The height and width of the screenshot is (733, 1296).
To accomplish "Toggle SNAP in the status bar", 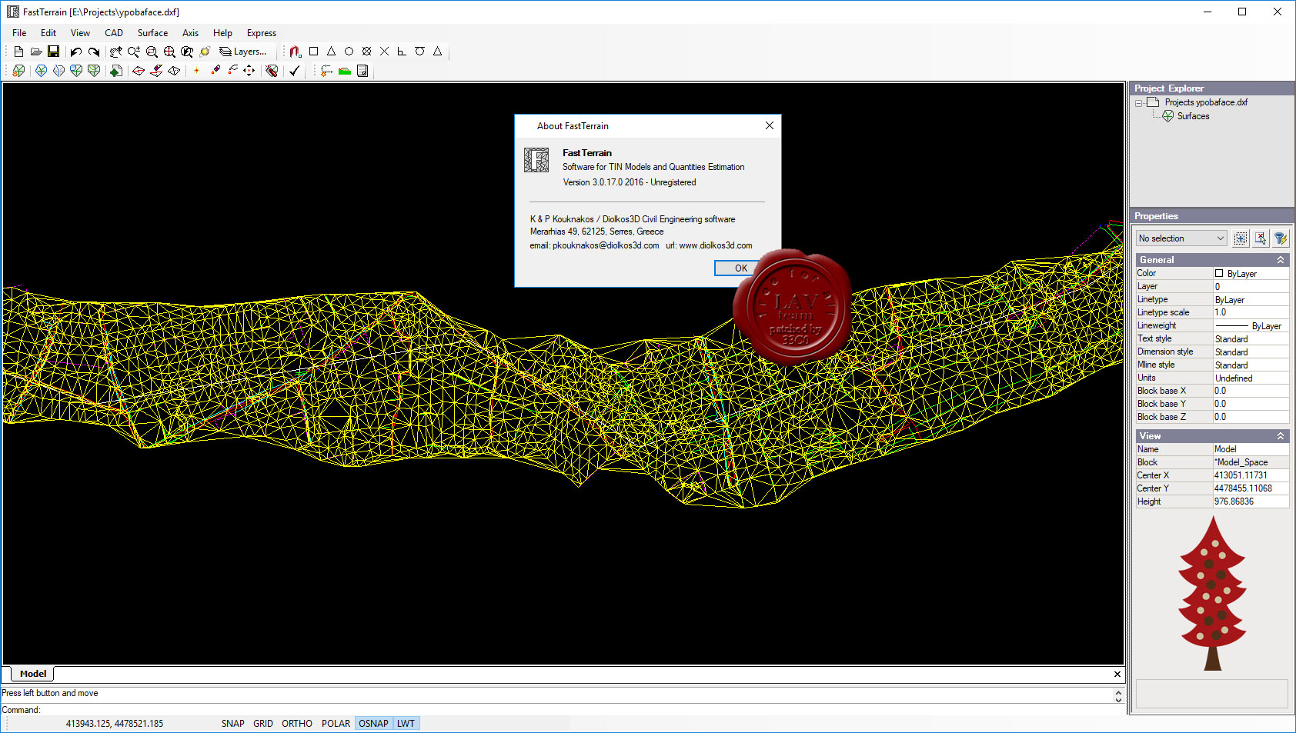I will [232, 724].
